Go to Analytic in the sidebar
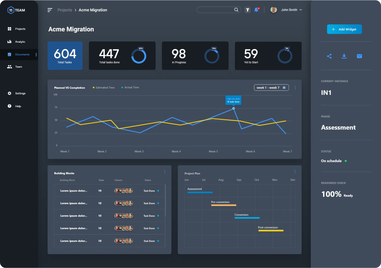Image resolution: width=381 pixels, height=268 pixels. tap(20, 42)
